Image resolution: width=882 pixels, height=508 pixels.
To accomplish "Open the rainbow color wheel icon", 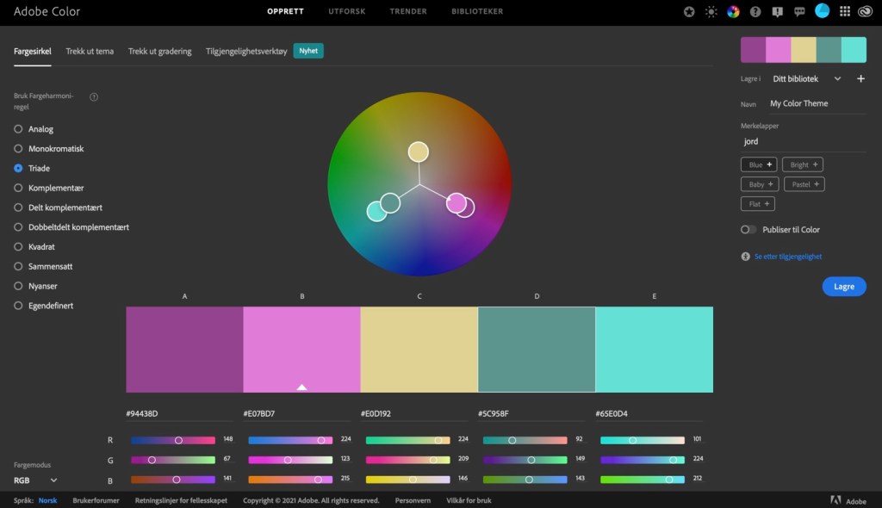I will [x=733, y=12].
